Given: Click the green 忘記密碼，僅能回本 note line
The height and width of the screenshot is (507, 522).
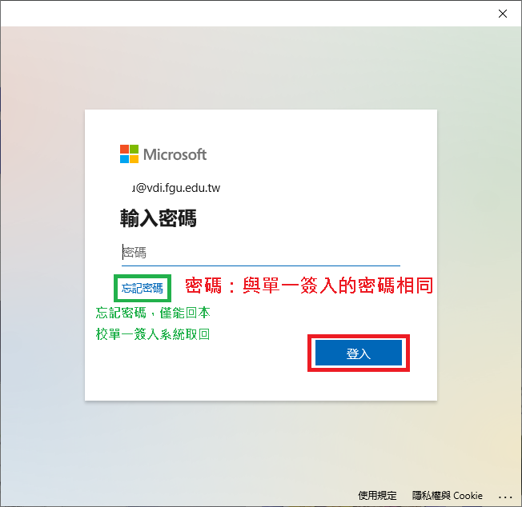Looking at the screenshot, I should (x=153, y=313).
